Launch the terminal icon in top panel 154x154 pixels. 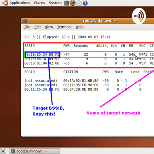click(67, 3)
